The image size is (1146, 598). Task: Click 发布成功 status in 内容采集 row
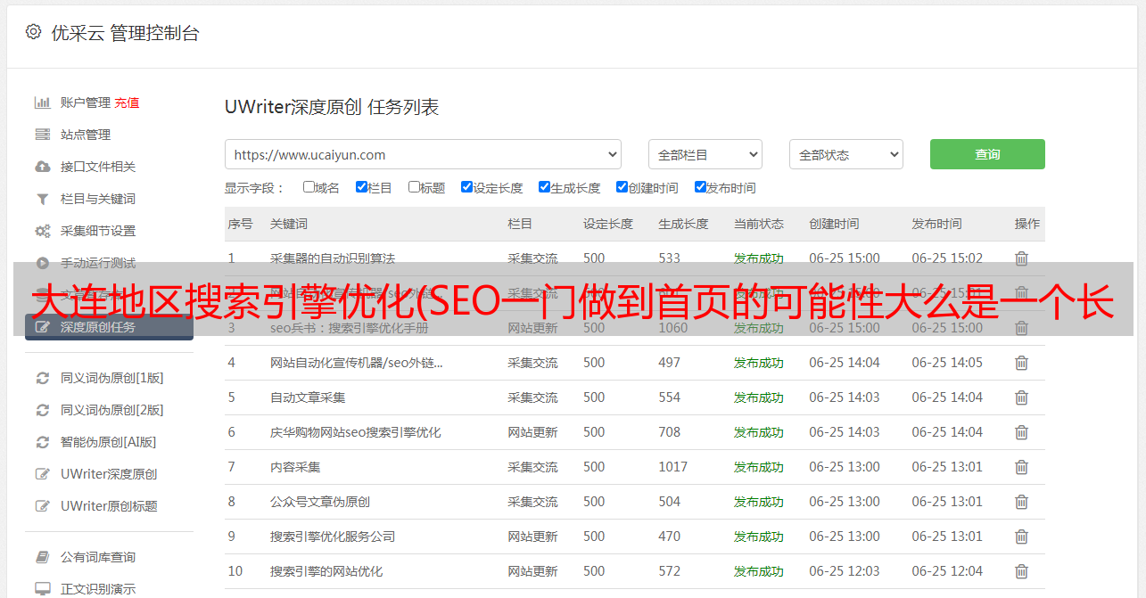[x=759, y=467]
